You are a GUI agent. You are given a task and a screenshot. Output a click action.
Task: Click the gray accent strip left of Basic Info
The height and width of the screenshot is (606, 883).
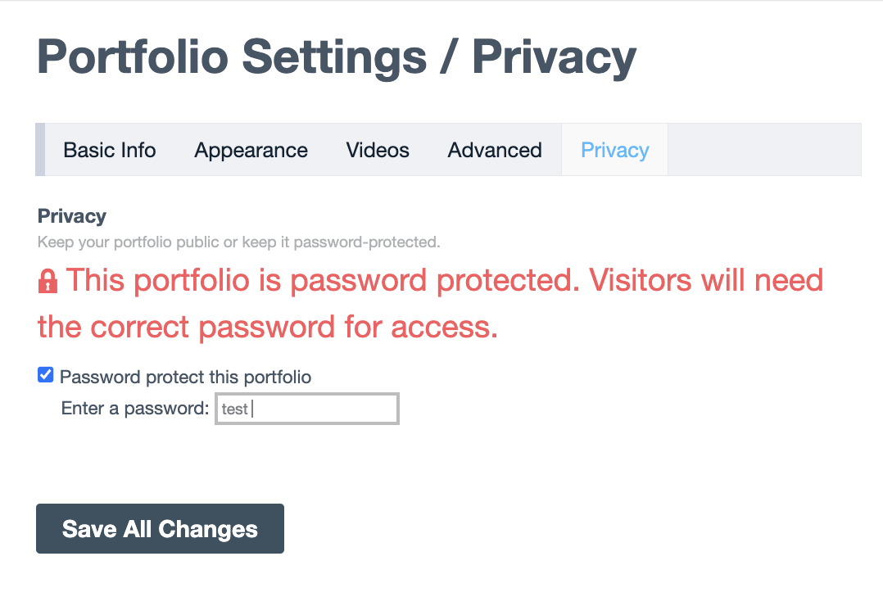click(x=40, y=150)
